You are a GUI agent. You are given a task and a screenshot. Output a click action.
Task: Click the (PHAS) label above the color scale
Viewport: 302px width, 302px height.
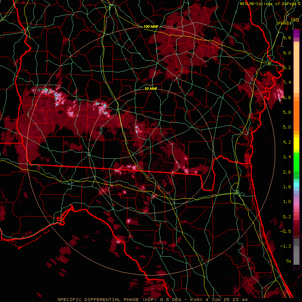click(x=284, y=23)
